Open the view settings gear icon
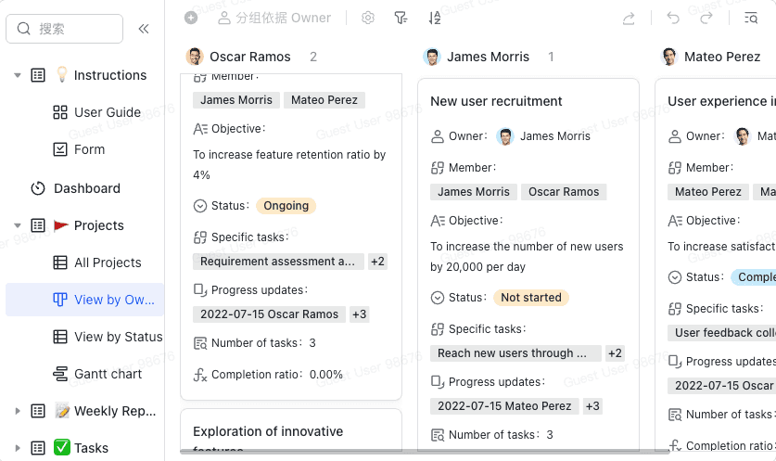This screenshot has width=776, height=461. [368, 18]
